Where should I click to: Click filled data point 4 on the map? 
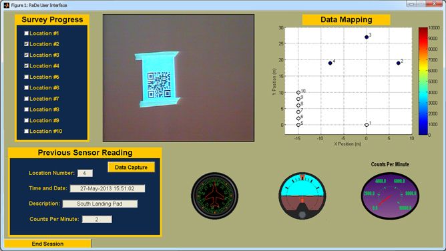tap(330, 63)
